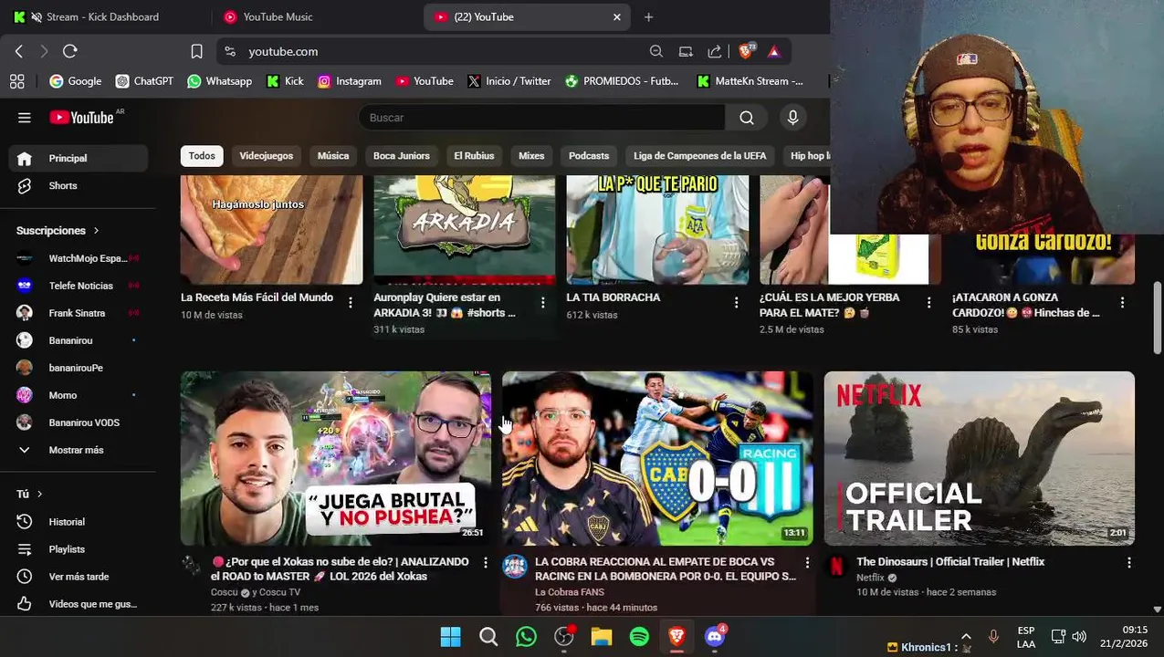Open options menu for Dinosaurs trailer

pyautogui.click(x=1129, y=563)
